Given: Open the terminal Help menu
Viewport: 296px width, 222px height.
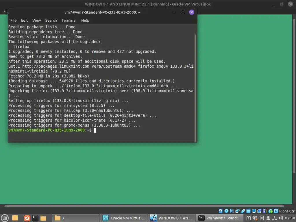Looking at the screenshot, I should click(x=85, y=21).
